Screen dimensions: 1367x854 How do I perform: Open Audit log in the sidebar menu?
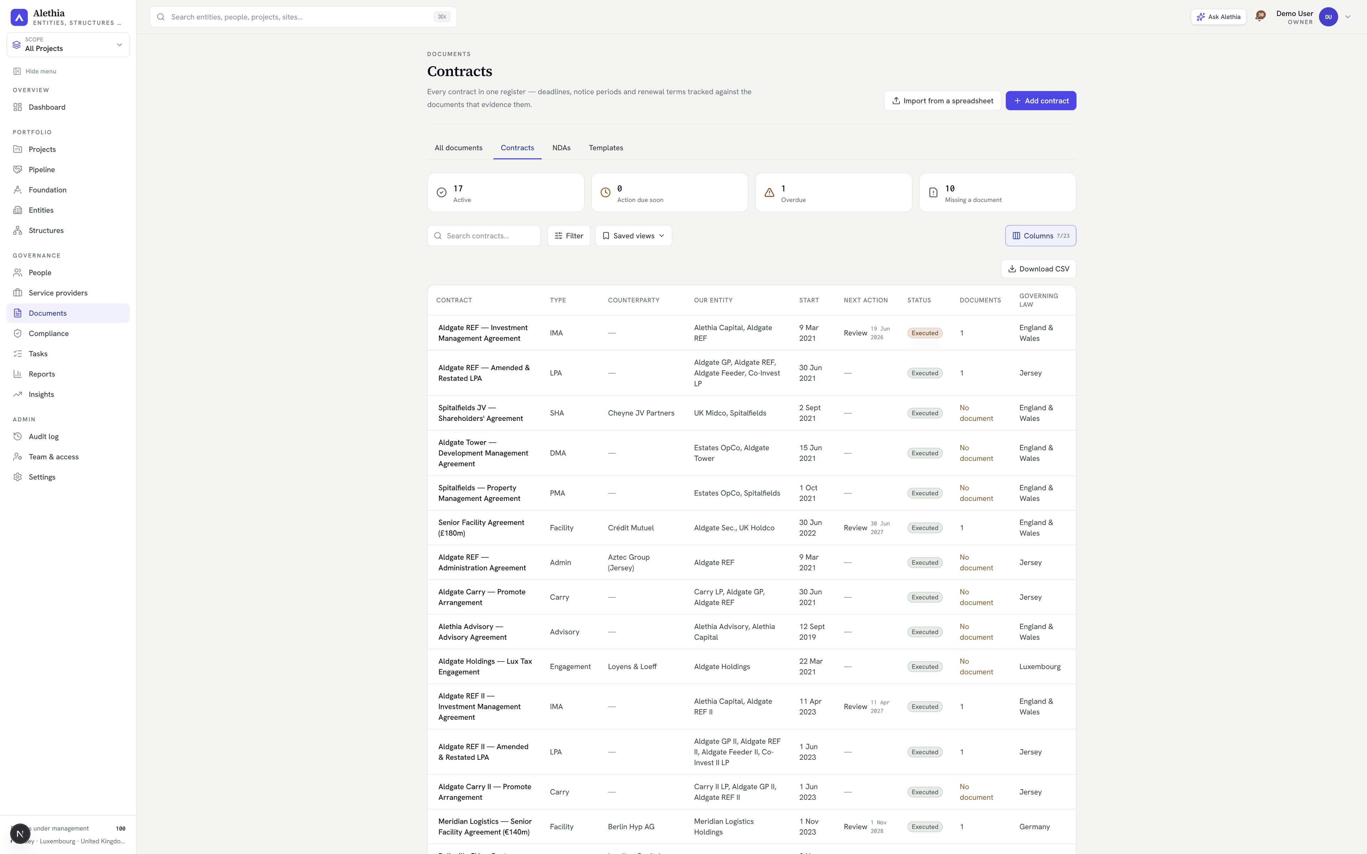click(x=68, y=437)
